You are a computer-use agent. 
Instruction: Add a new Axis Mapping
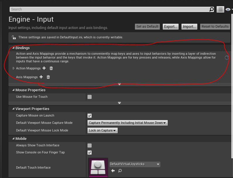41,77
